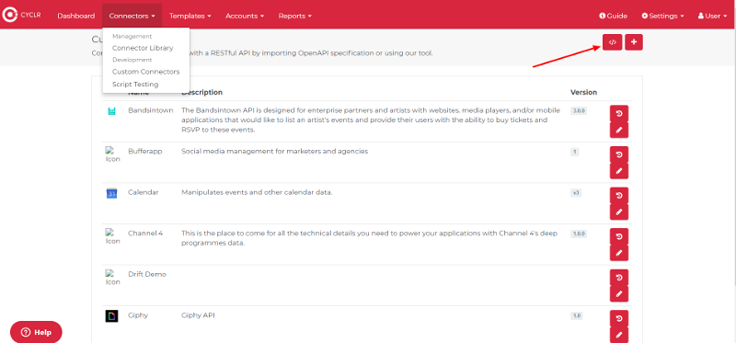Click the Bandsintown edit pencil icon

(x=618, y=130)
